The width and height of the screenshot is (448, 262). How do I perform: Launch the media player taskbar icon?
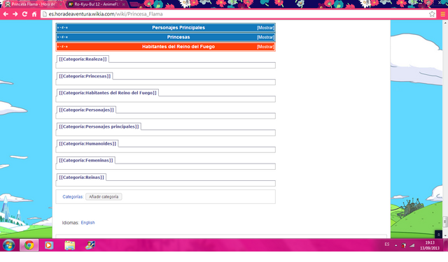(x=49, y=245)
